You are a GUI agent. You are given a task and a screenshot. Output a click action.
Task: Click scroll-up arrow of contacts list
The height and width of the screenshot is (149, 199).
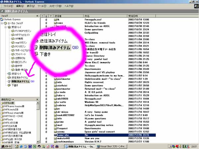38,103
